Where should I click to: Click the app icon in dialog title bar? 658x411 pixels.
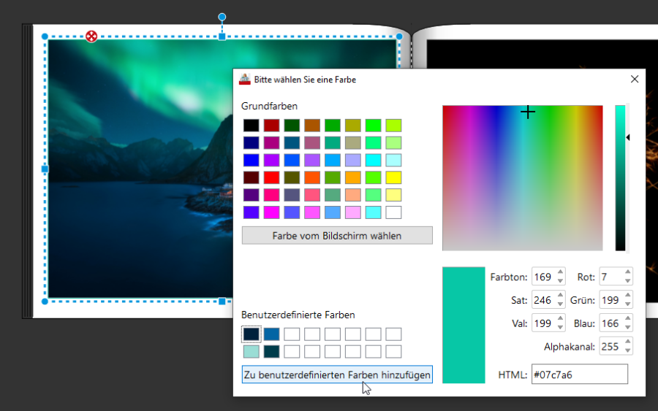click(244, 79)
